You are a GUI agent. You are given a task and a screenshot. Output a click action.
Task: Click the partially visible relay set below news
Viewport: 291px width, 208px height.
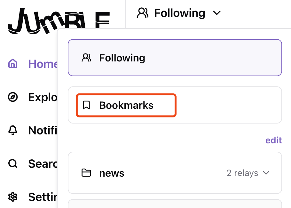click(x=175, y=204)
